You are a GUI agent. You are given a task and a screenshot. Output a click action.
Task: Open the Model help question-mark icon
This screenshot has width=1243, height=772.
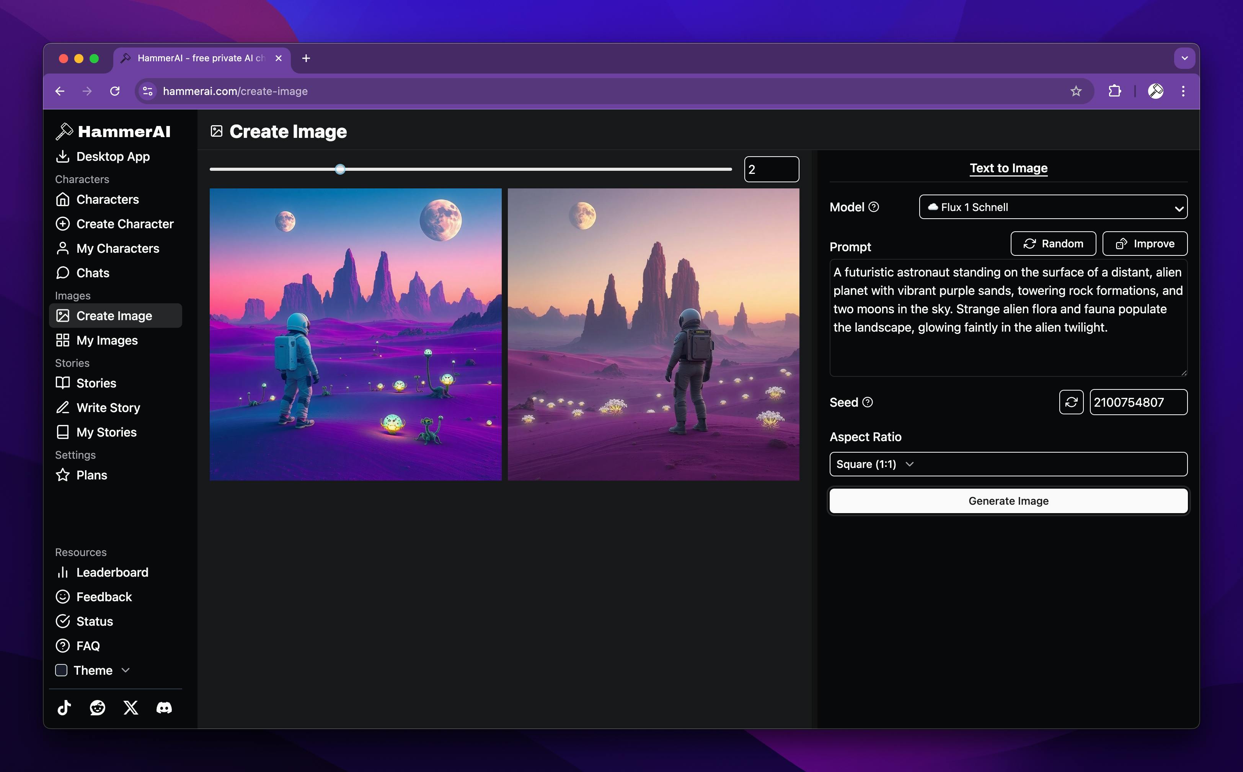[x=874, y=207]
